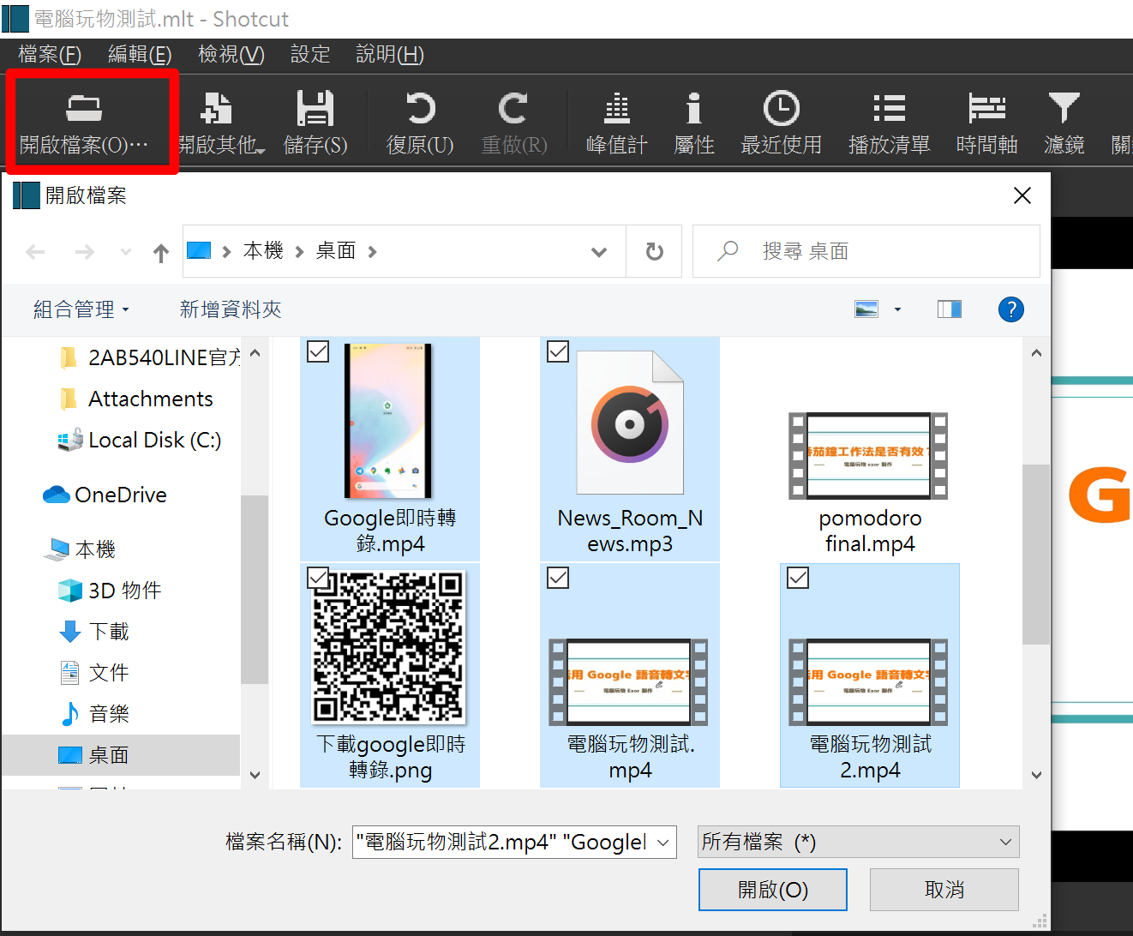
Task: Show 最近使用 recent files clock icon
Action: point(781,109)
